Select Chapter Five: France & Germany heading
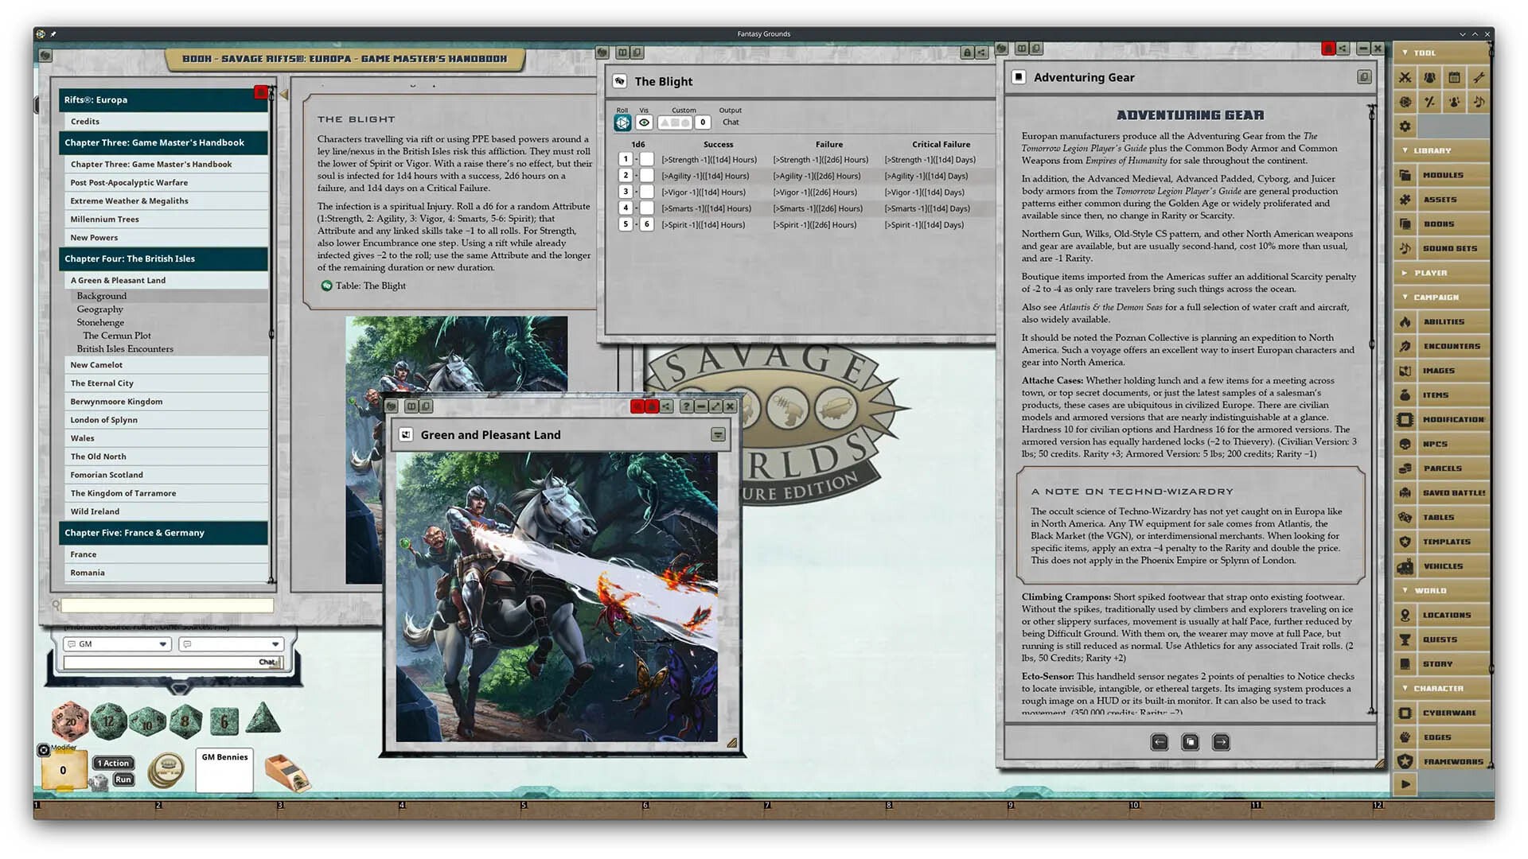Screen dimensions: 1528x859 point(163,533)
